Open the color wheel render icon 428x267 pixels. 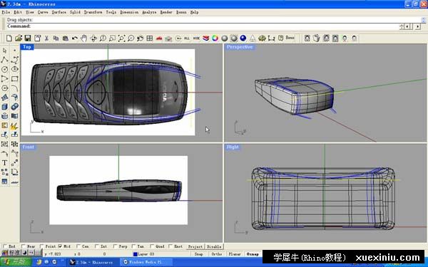215,38
